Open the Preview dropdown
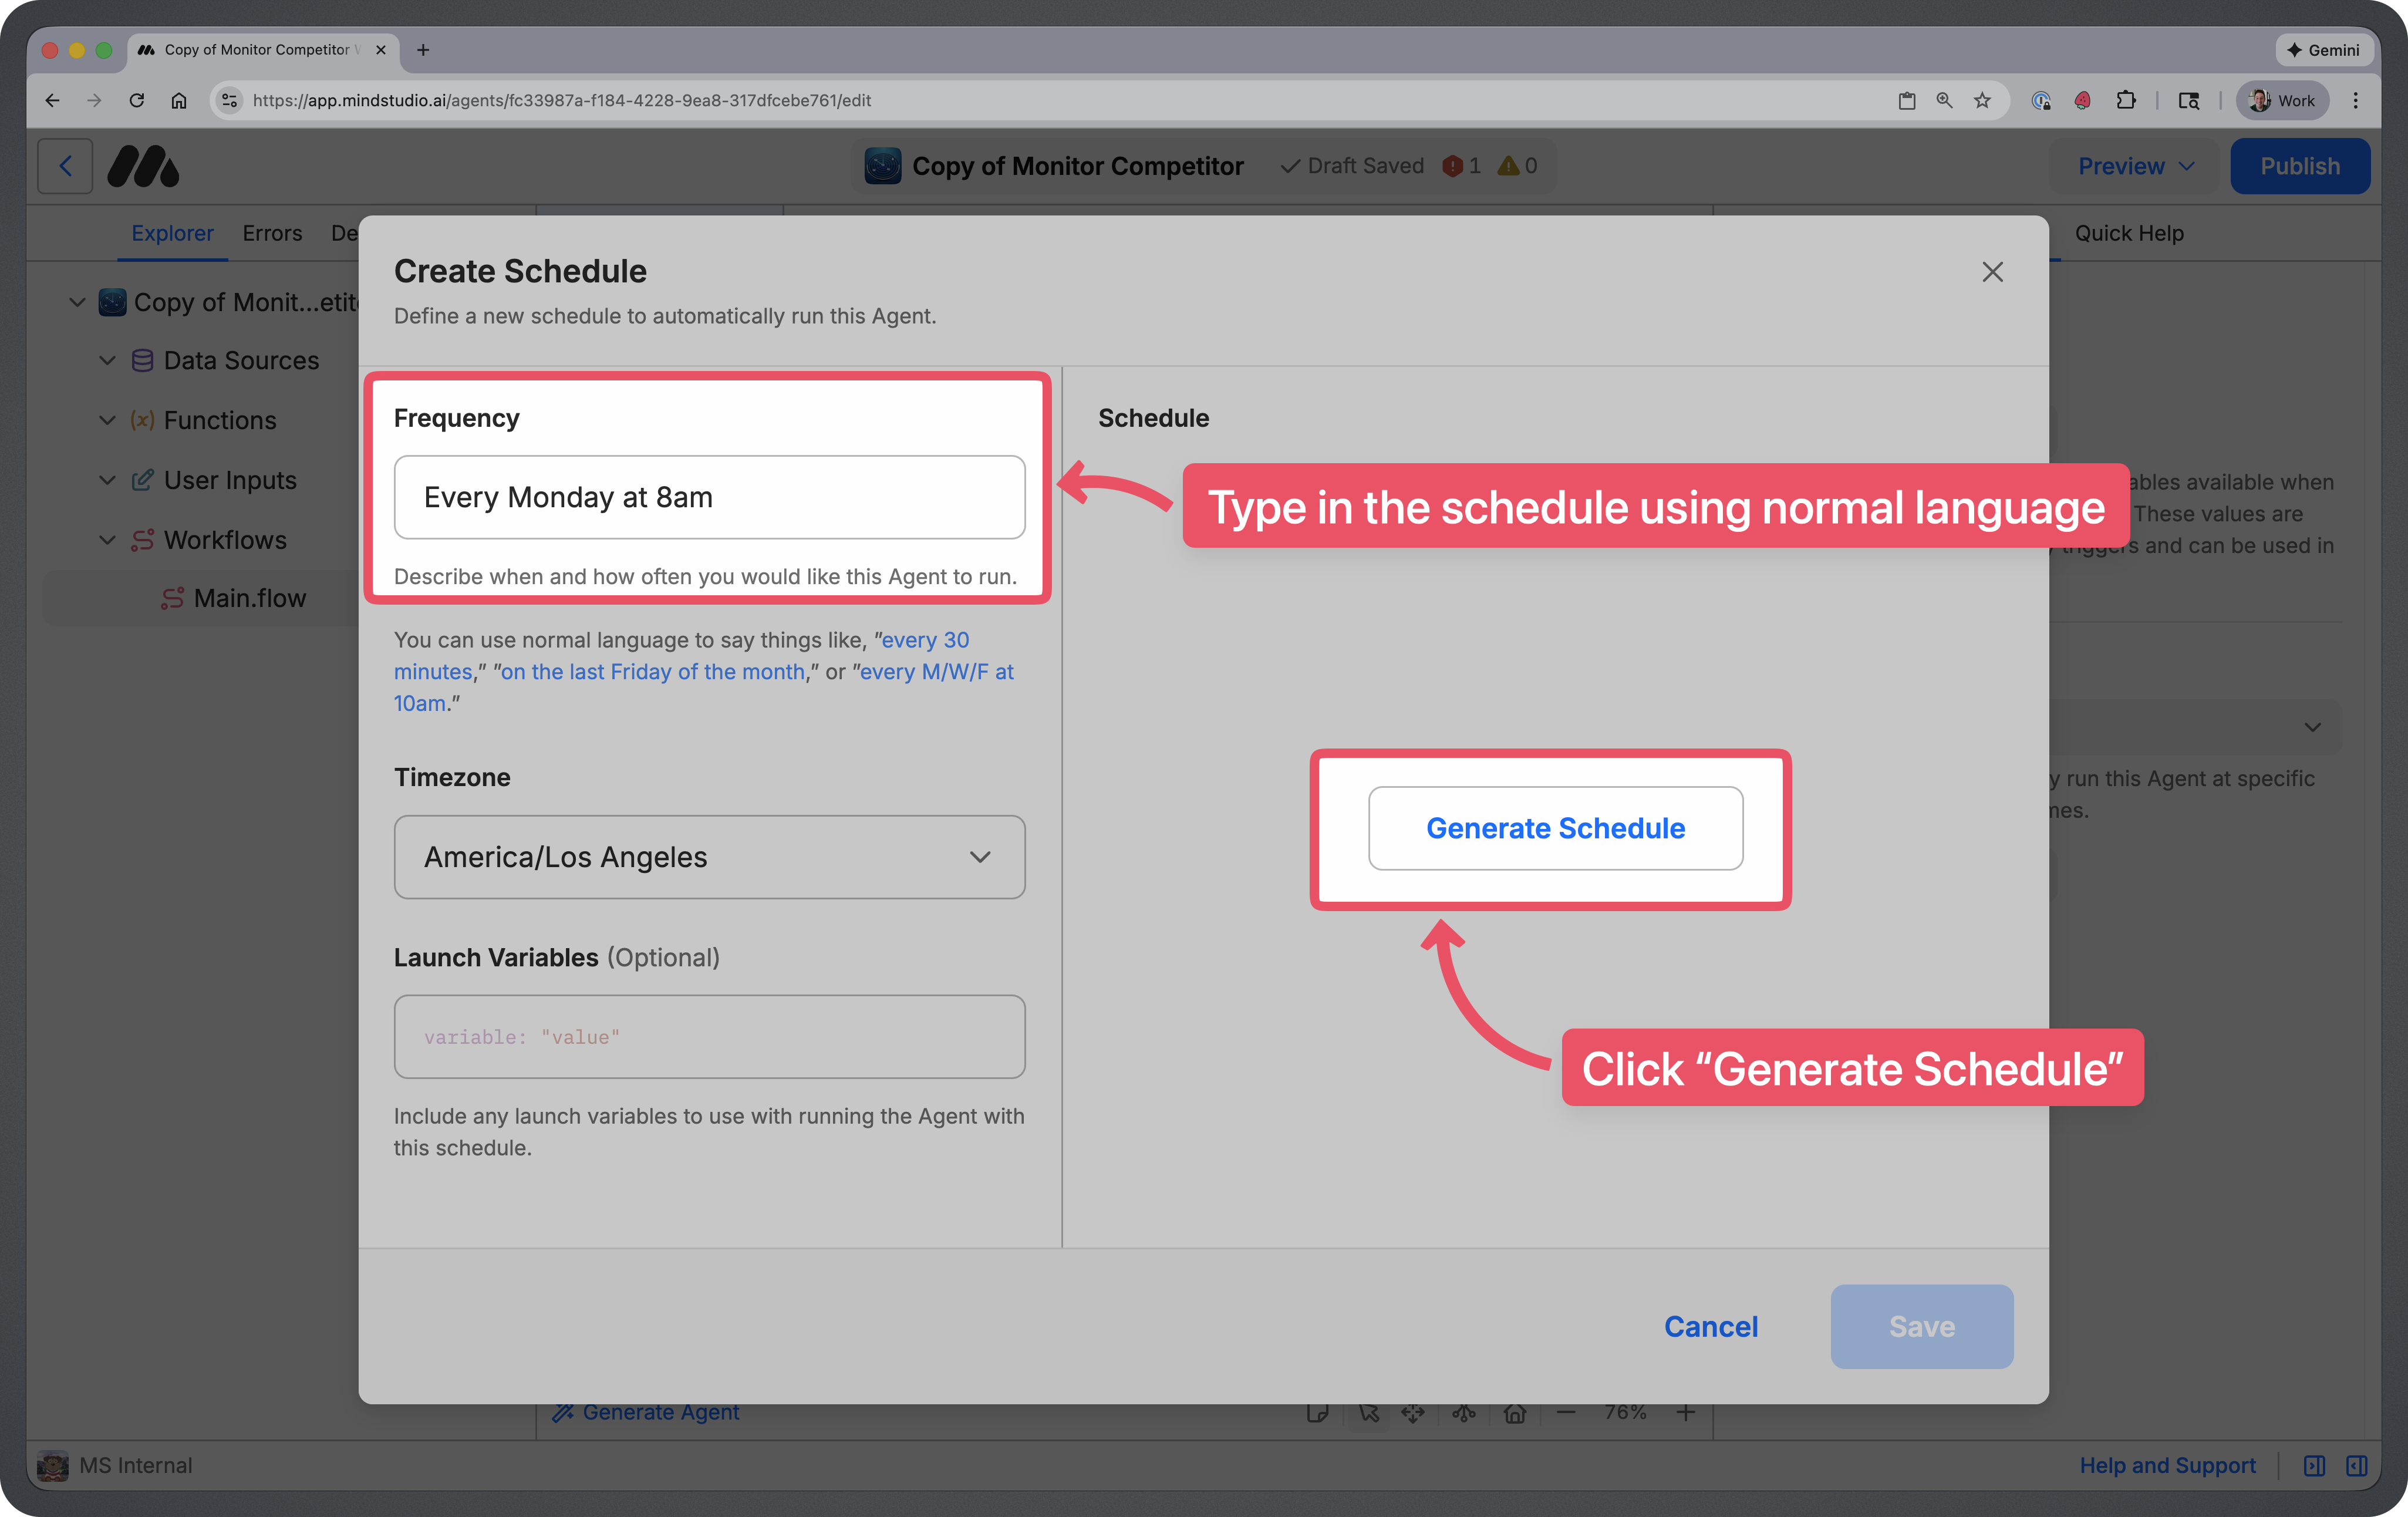 coord(2133,166)
